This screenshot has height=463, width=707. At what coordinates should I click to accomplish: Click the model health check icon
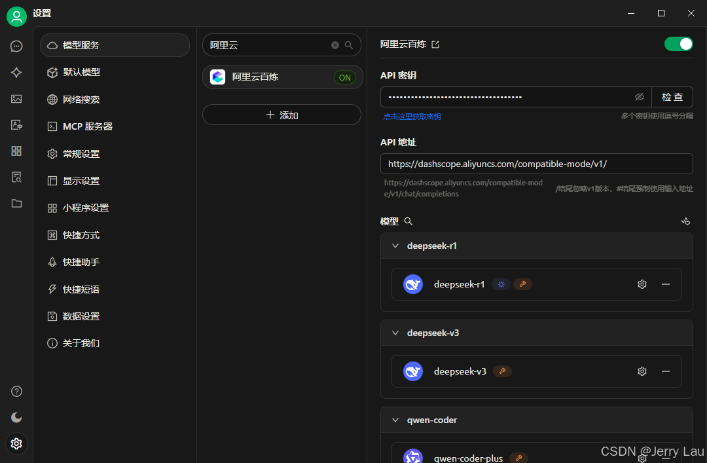coord(685,221)
